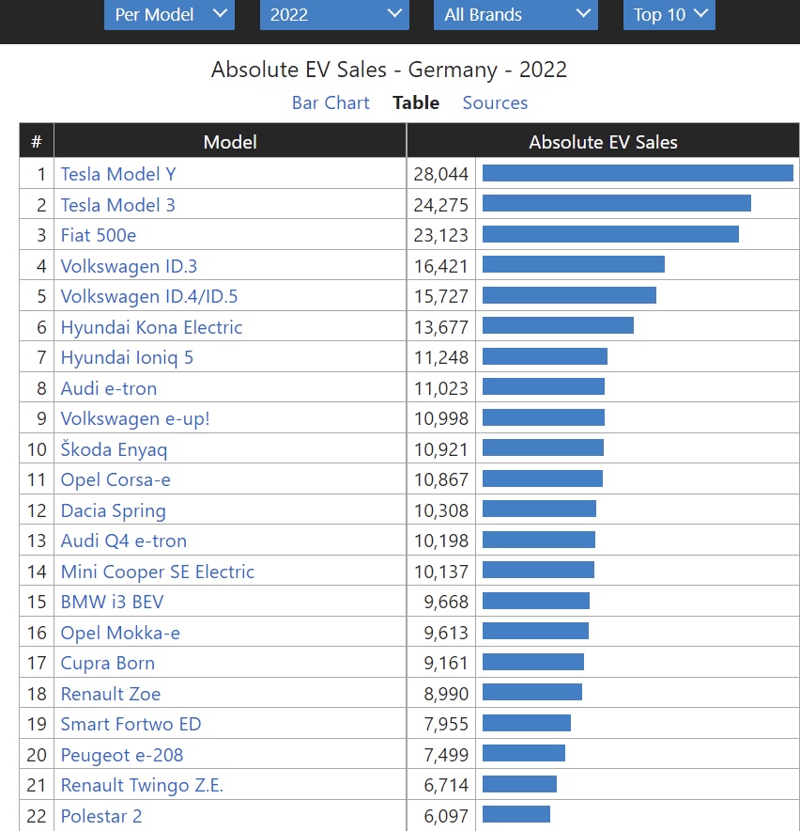Select the 7,955 sales value
Image resolution: width=800 pixels, height=831 pixels.
tap(446, 724)
